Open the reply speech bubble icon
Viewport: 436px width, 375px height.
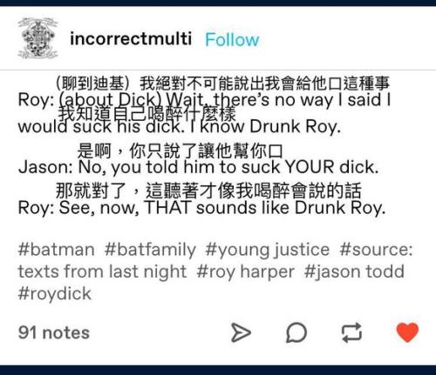[296, 332]
